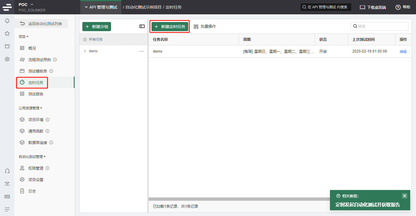Click the settings gear icon in left rail
Image resolution: width=416 pixels, height=216 pixels.
(7, 59)
